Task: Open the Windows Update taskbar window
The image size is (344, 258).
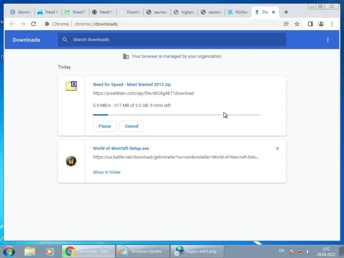Action: [x=142, y=251]
